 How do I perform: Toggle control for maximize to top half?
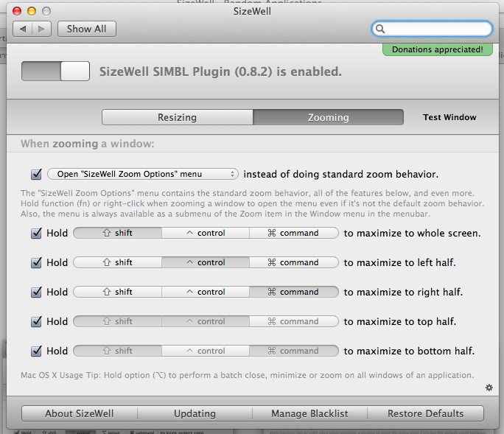(206, 321)
